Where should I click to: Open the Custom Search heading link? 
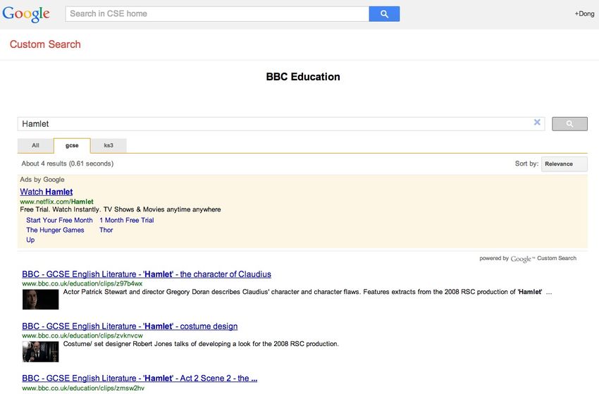point(45,44)
